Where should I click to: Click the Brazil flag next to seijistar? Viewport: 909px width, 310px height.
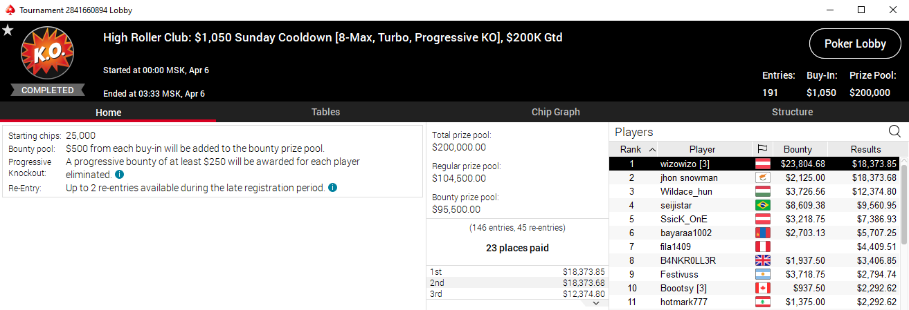click(x=763, y=205)
